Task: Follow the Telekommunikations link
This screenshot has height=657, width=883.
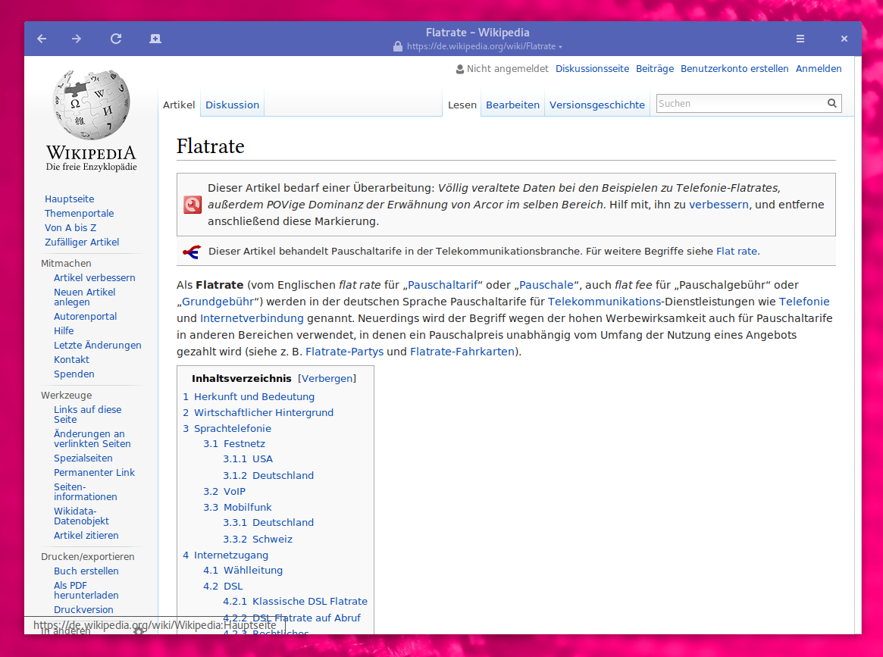Action: (x=604, y=302)
